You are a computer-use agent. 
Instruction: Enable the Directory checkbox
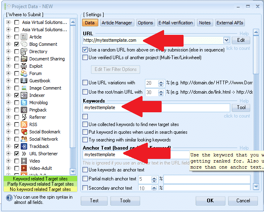tap(17, 51)
